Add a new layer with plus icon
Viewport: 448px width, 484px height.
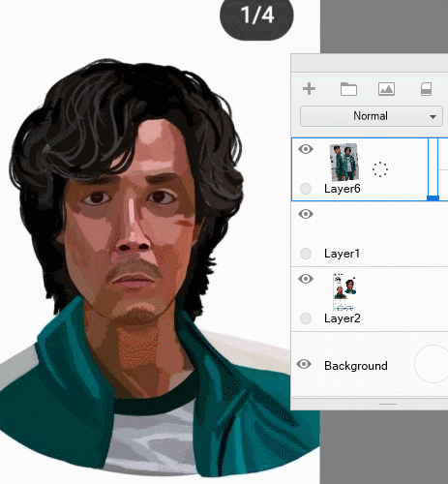click(x=309, y=89)
